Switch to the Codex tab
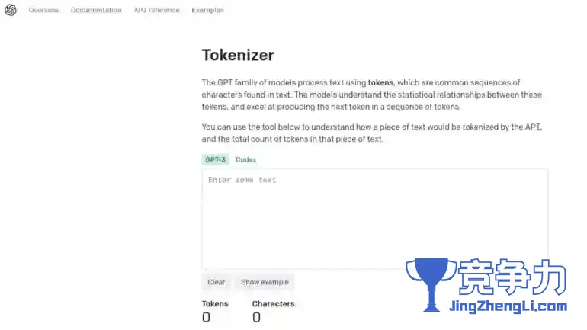Screen dimensions: 587x330 pos(245,159)
